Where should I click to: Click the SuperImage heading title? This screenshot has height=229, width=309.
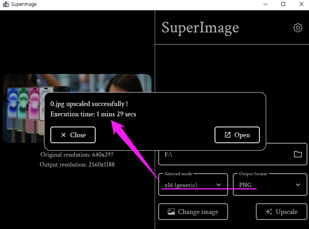(x=200, y=28)
